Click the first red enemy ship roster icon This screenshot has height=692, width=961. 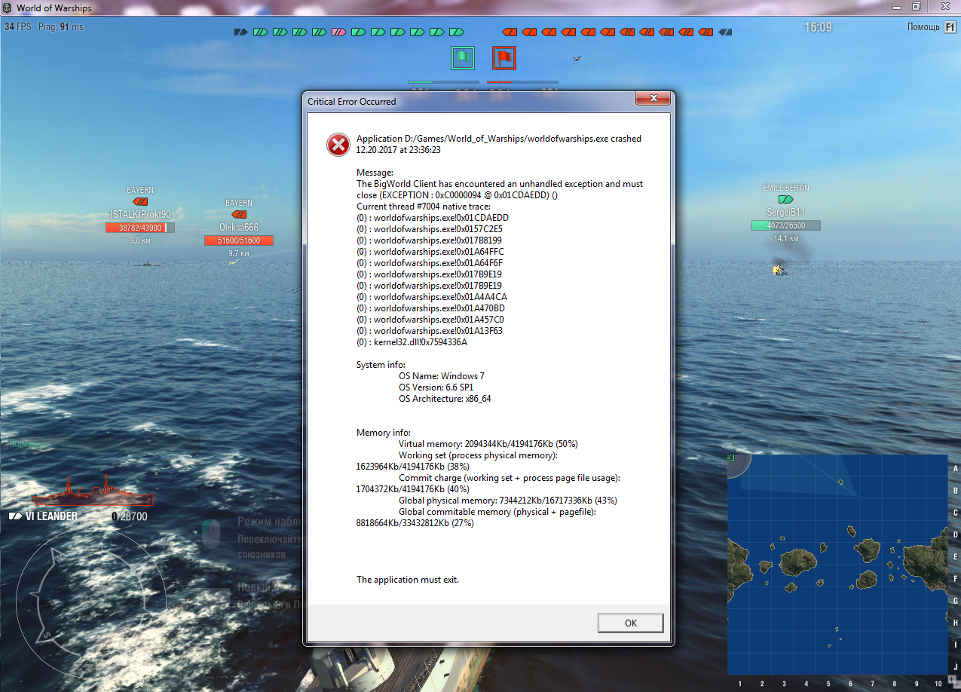[510, 32]
